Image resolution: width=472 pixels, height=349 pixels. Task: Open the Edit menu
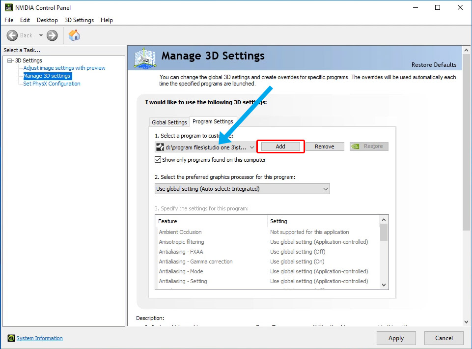point(25,20)
